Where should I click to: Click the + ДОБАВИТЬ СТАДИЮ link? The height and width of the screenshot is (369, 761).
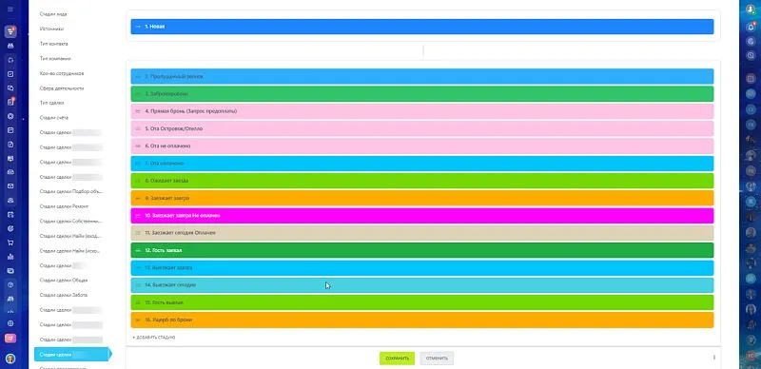(154, 337)
